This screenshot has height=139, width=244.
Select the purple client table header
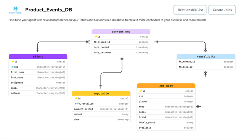38,56
